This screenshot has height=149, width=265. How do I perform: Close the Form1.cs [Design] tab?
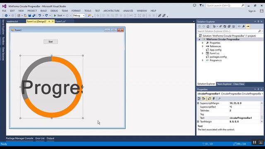(53, 22)
